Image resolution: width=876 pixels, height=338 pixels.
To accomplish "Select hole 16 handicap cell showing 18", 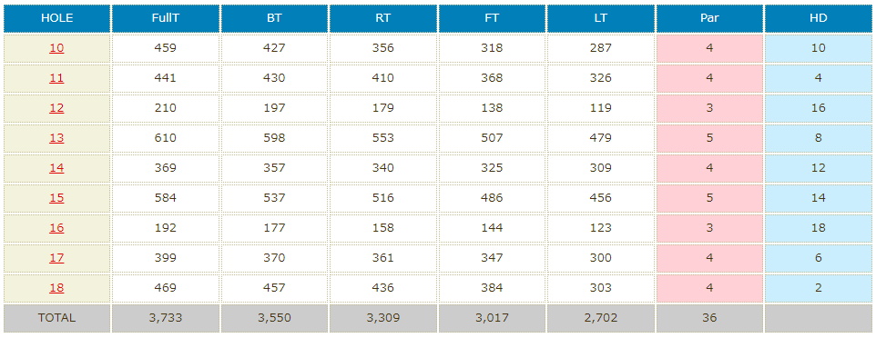I will (x=819, y=228).
